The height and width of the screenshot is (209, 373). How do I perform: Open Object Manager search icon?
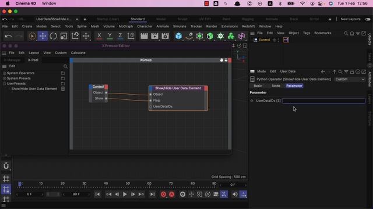346,34
